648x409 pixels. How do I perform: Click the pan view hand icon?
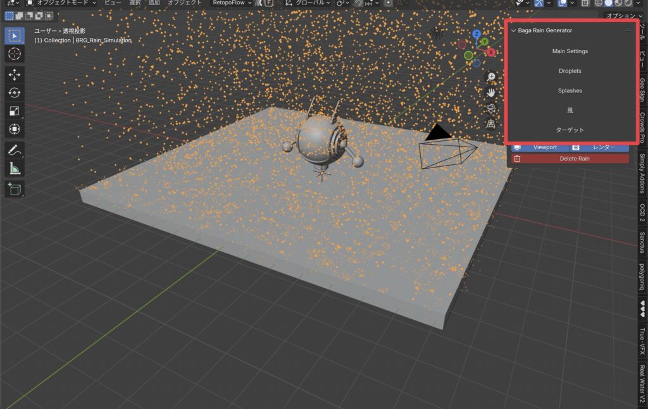click(x=491, y=92)
